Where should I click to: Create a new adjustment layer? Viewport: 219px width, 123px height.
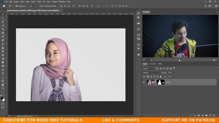click(203, 115)
